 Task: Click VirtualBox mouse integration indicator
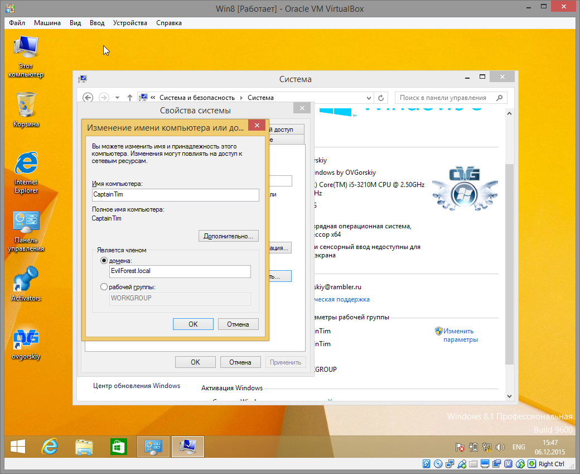[520, 464]
